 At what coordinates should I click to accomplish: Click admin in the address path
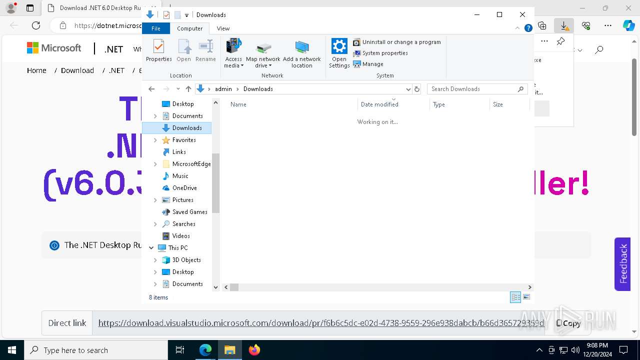pos(223,89)
